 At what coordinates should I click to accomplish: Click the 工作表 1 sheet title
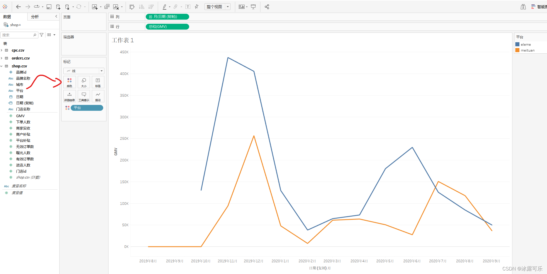(x=123, y=40)
